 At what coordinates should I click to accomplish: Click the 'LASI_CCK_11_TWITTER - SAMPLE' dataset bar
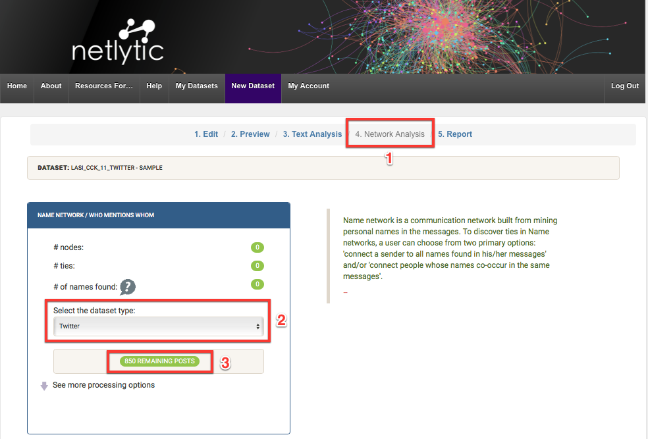tap(323, 167)
